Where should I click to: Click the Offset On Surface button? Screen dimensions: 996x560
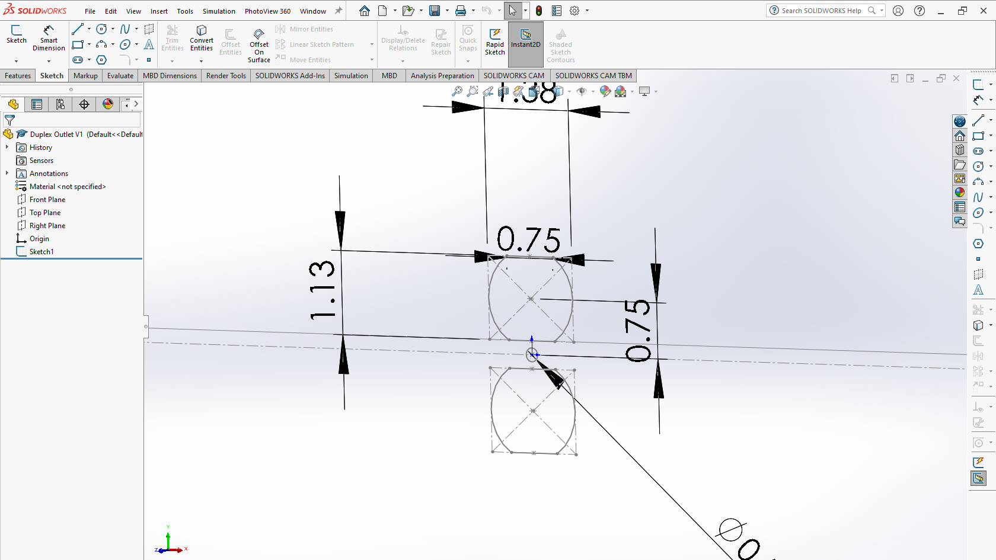point(259,45)
